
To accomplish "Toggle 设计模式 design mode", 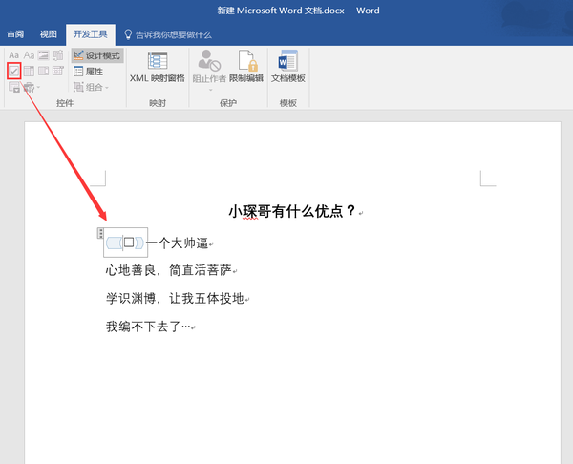I will click(x=96, y=56).
